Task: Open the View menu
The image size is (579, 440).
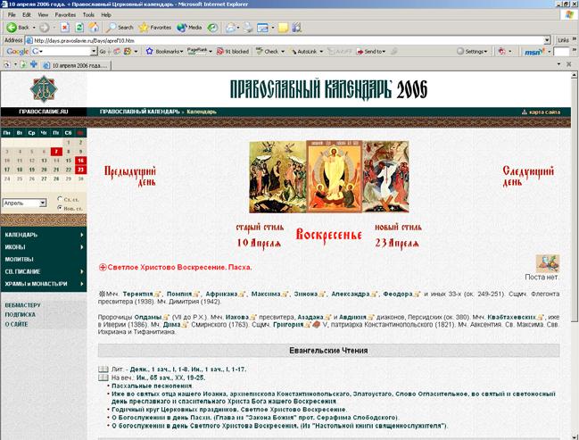Action: click(43, 15)
